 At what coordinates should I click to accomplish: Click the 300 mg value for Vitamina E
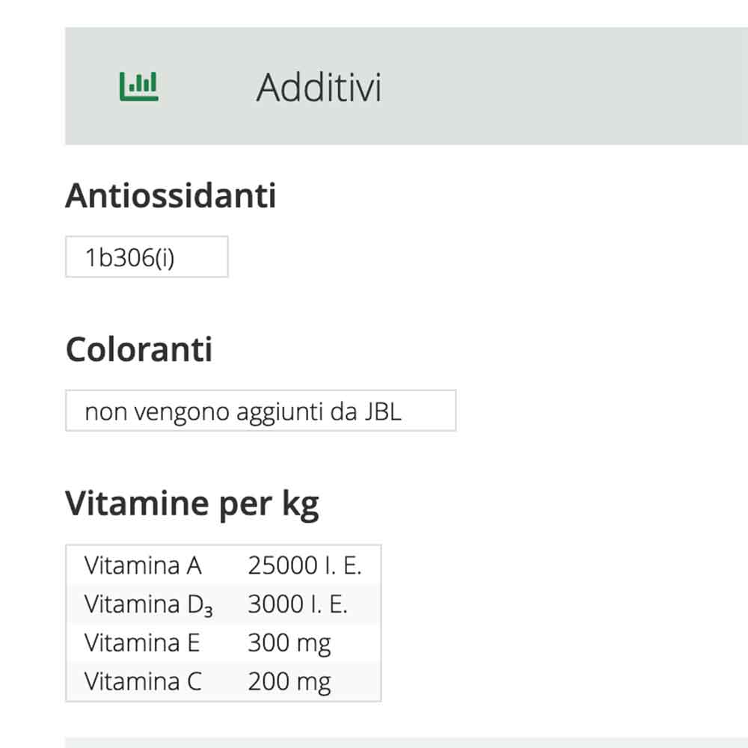(290, 643)
